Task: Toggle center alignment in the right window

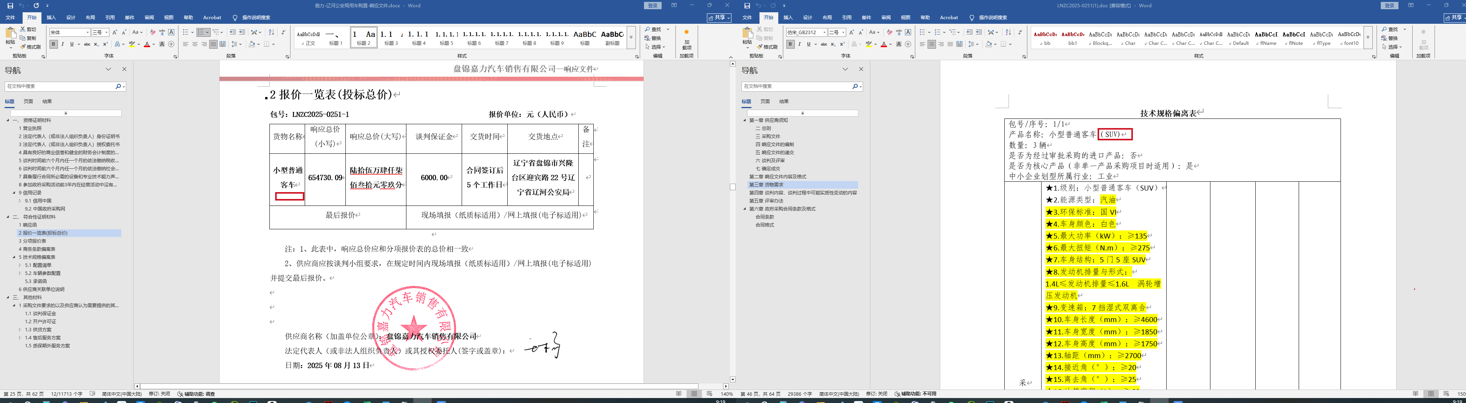Action: (x=932, y=44)
